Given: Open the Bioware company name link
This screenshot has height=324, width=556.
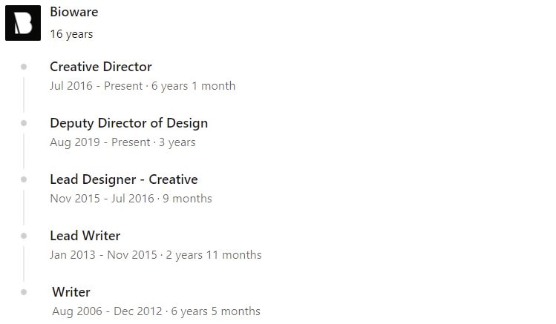Looking at the screenshot, I should (74, 12).
